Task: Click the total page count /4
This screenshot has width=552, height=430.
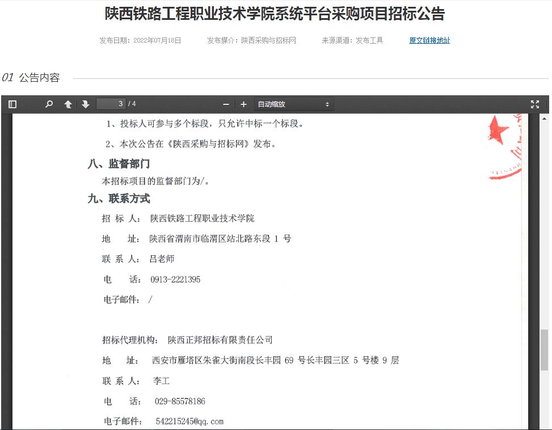Action: tap(132, 104)
